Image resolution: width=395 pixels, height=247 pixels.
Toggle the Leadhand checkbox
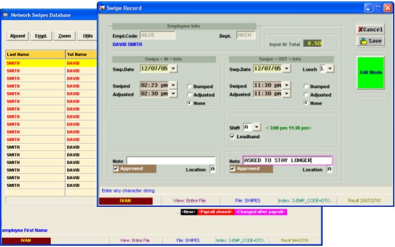pyautogui.click(x=232, y=136)
